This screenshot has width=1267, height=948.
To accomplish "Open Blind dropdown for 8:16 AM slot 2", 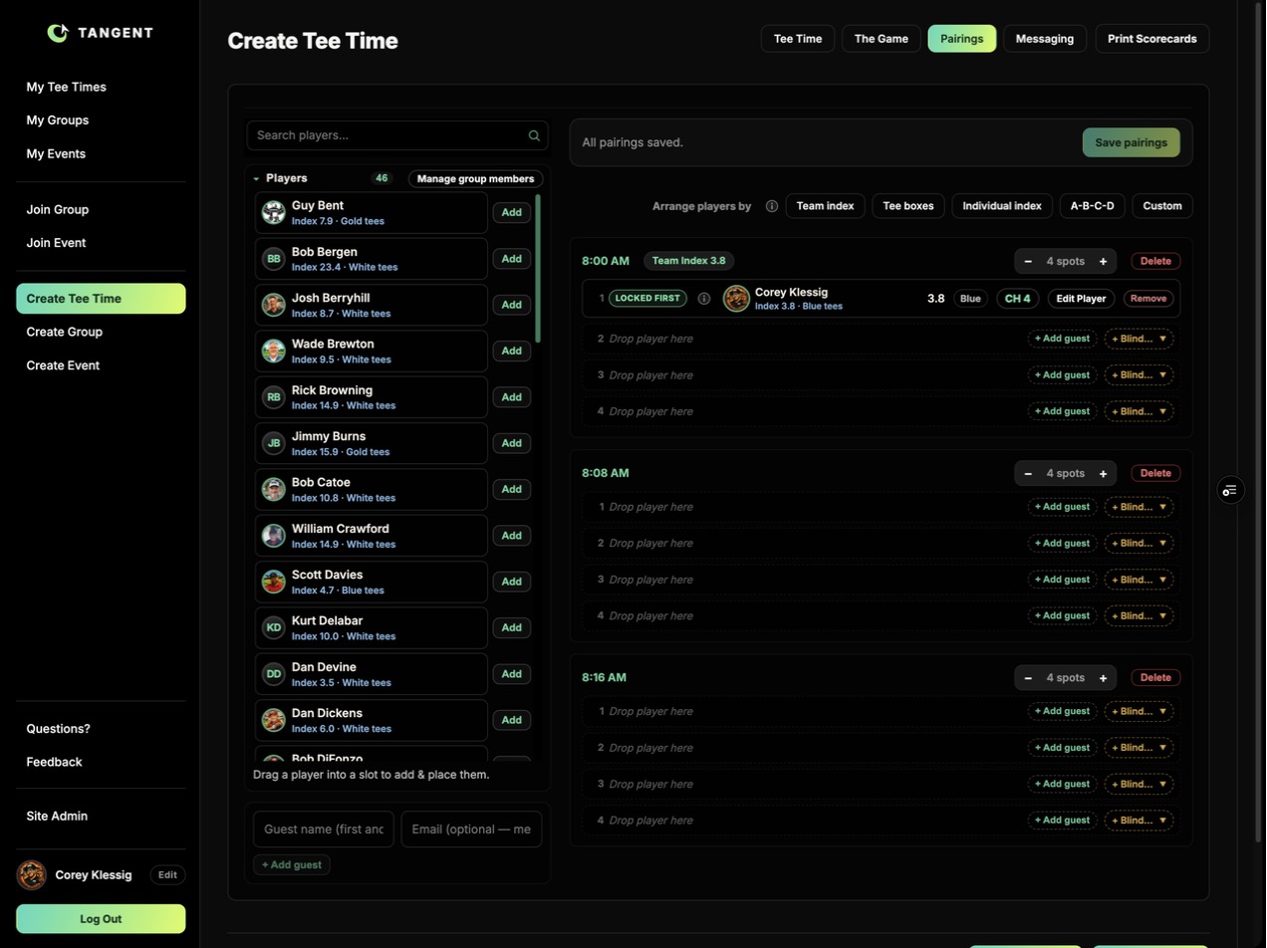I will tap(1139, 748).
